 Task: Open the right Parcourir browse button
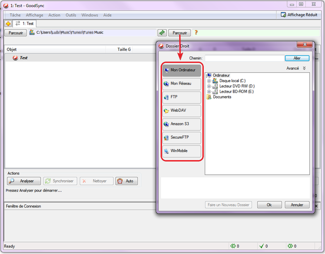(180, 33)
